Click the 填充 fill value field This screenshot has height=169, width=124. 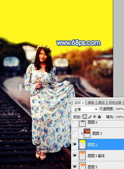pyautogui.click(x=119, y=117)
